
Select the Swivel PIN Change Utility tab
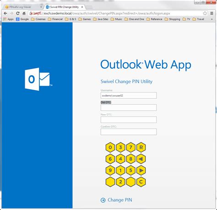click(65, 7)
